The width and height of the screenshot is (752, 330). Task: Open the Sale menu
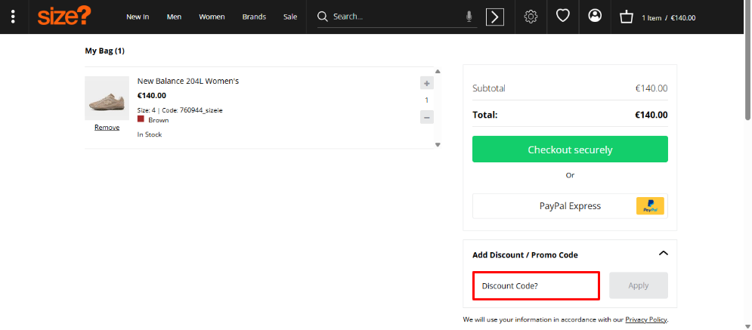tap(290, 17)
